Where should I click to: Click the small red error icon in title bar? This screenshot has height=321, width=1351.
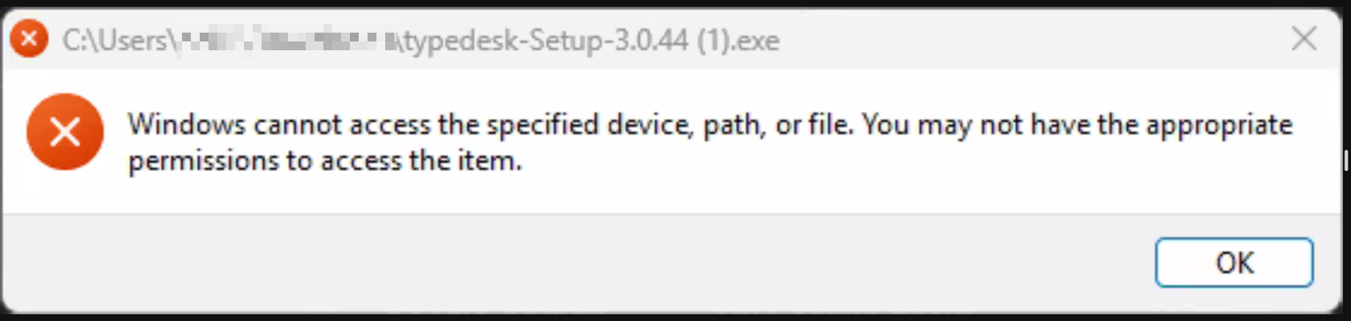click(x=29, y=40)
